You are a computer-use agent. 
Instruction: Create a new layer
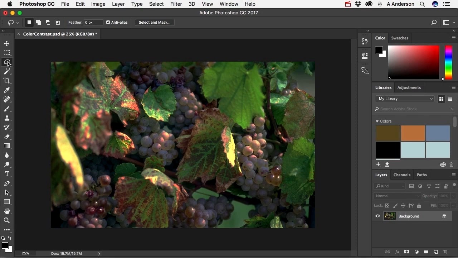click(x=436, y=252)
